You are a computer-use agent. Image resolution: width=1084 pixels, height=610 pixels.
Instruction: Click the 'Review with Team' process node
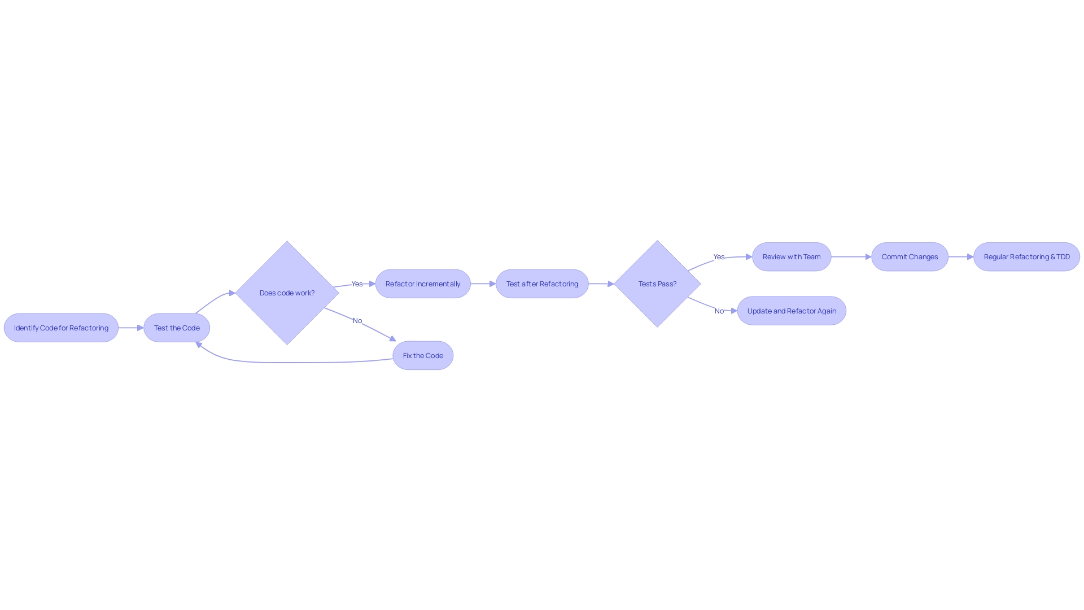(792, 256)
